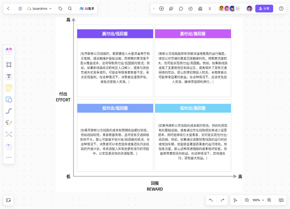290x209 pixels.
Task: Select the sticky note tool
Action: [9, 88]
